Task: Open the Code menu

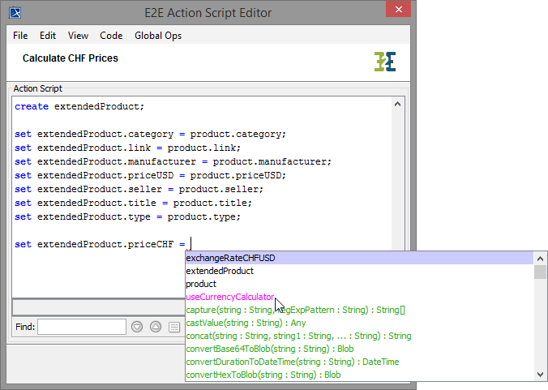Action: (111, 36)
